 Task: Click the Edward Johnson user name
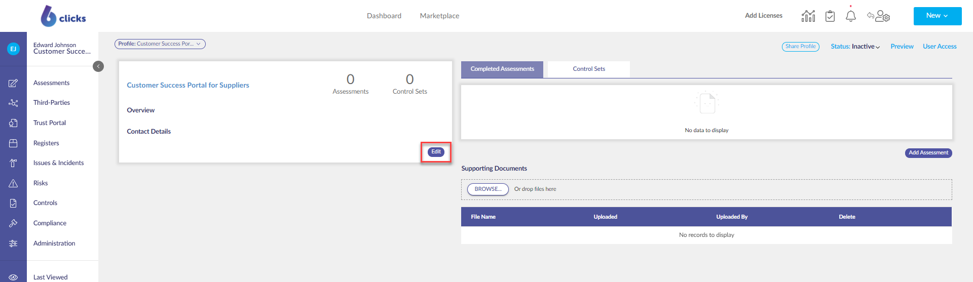point(55,45)
